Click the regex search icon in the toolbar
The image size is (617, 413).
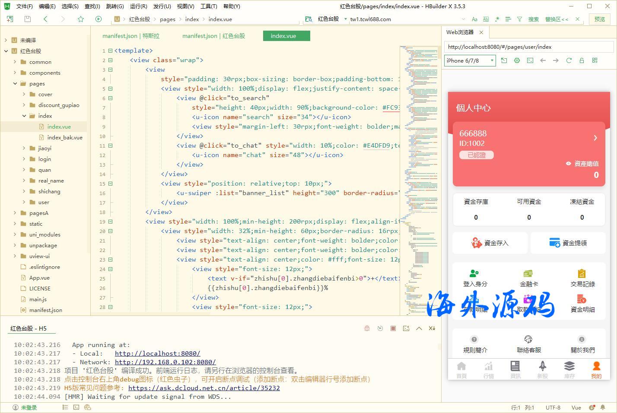(x=498, y=19)
